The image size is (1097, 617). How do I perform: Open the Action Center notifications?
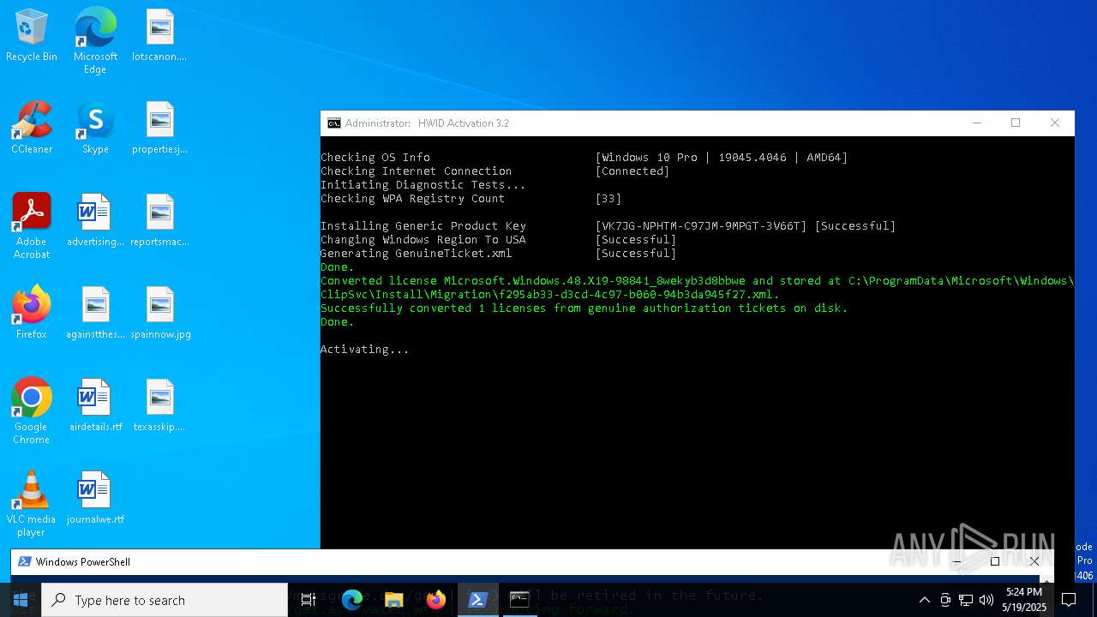pos(1069,600)
